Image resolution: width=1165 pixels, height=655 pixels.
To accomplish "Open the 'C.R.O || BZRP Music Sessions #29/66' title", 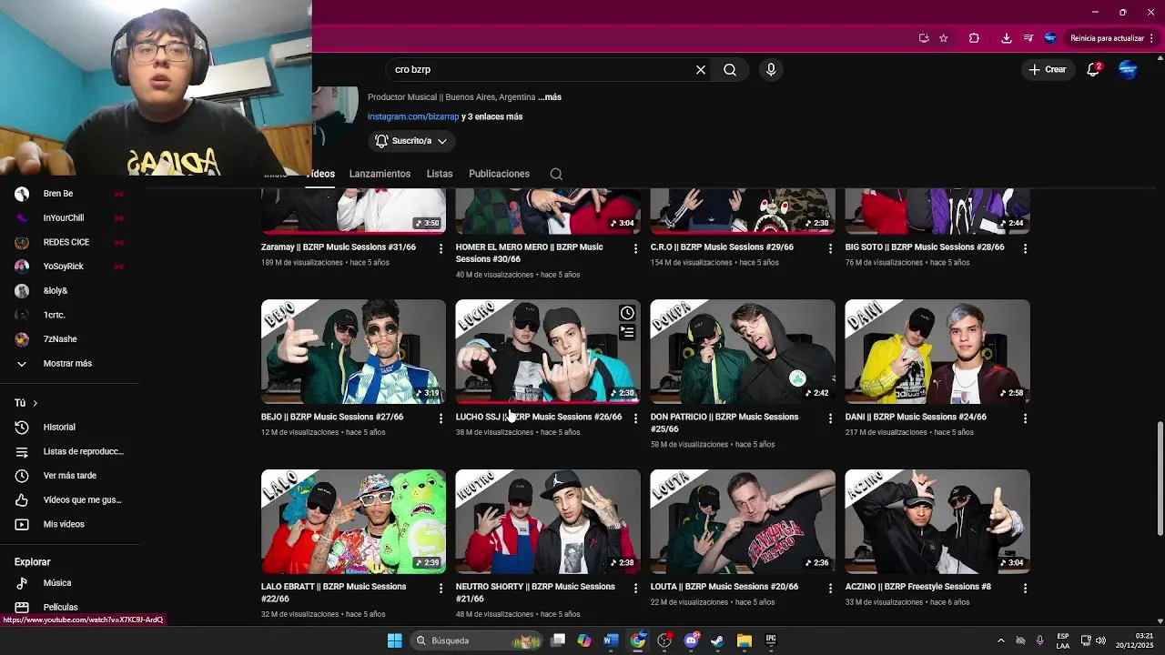I will [722, 247].
